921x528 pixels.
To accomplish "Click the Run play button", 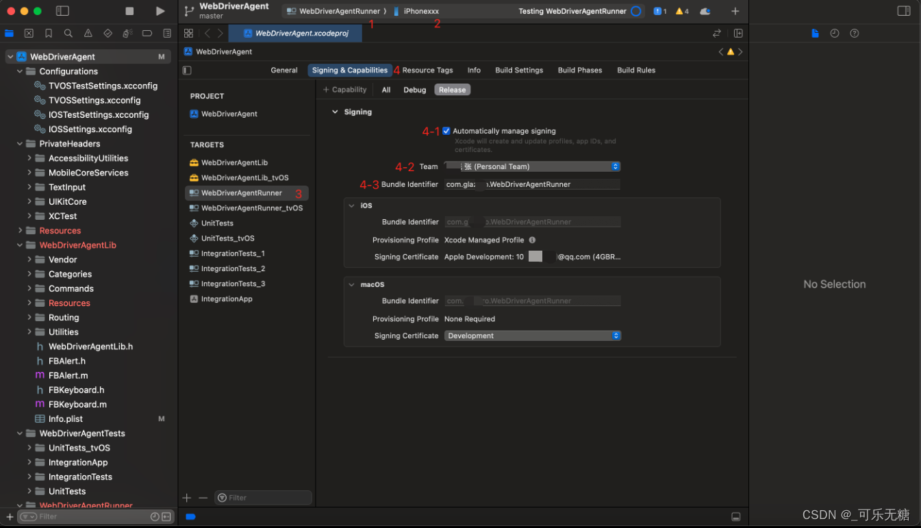I will (x=160, y=11).
